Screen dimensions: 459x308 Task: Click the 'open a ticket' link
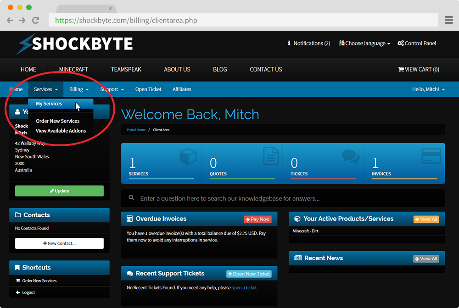(244, 287)
